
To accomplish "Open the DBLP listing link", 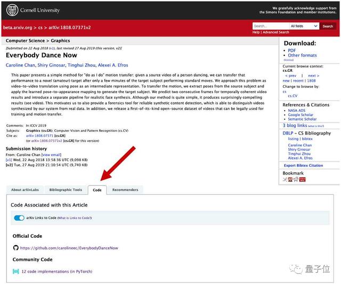I will (x=293, y=139).
